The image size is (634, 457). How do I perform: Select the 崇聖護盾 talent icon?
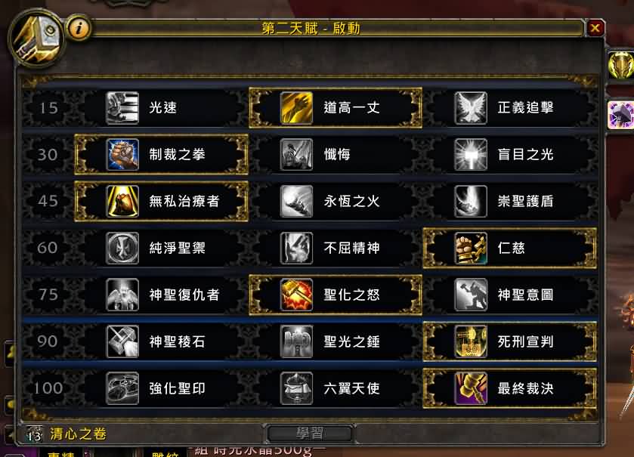coord(471,201)
